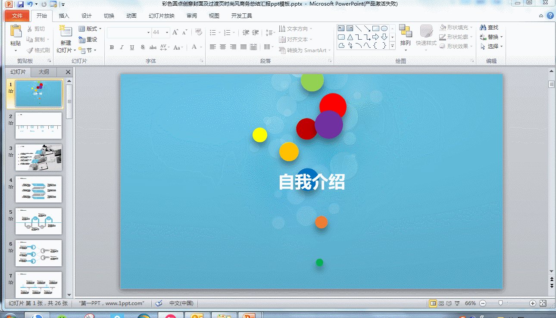556x318 pixels.
Task: Click the Save icon in quick access toolbar
Action: tap(20, 4)
